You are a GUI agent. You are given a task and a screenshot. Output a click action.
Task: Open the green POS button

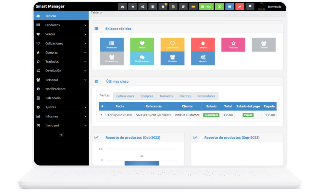(206, 6)
